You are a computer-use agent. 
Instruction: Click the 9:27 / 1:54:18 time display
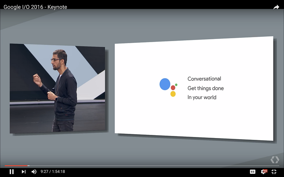(53, 172)
